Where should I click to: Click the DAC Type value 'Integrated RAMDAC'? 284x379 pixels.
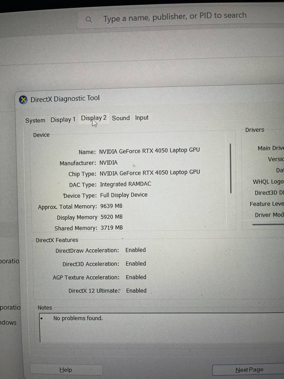pos(125,184)
